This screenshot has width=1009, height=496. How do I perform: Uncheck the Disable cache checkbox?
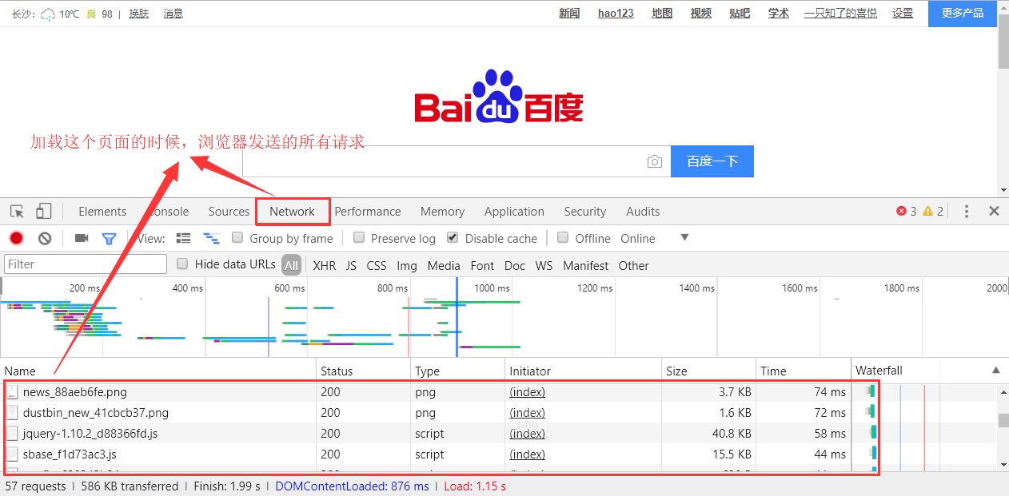pos(453,238)
